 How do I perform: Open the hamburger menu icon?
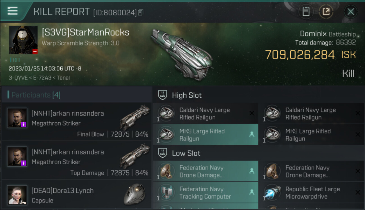tap(12, 11)
